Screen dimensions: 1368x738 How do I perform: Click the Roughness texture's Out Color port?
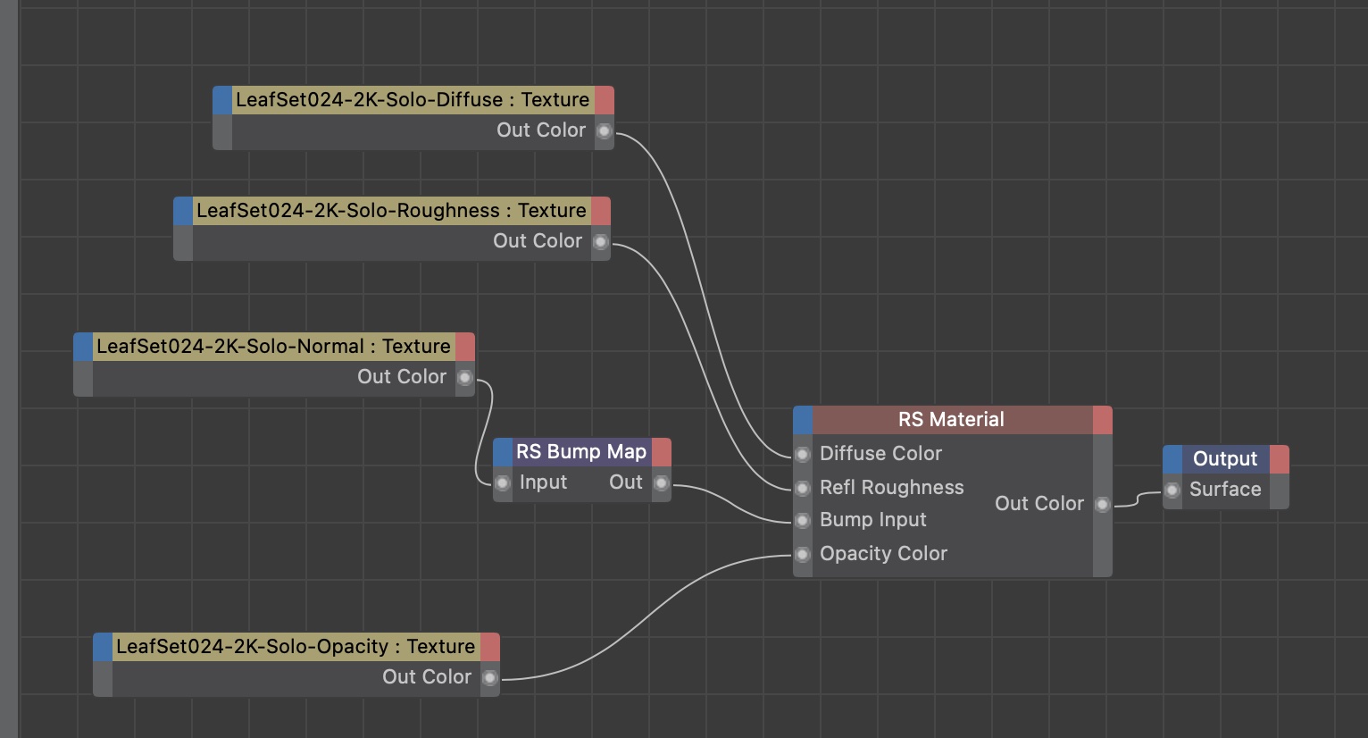point(601,242)
